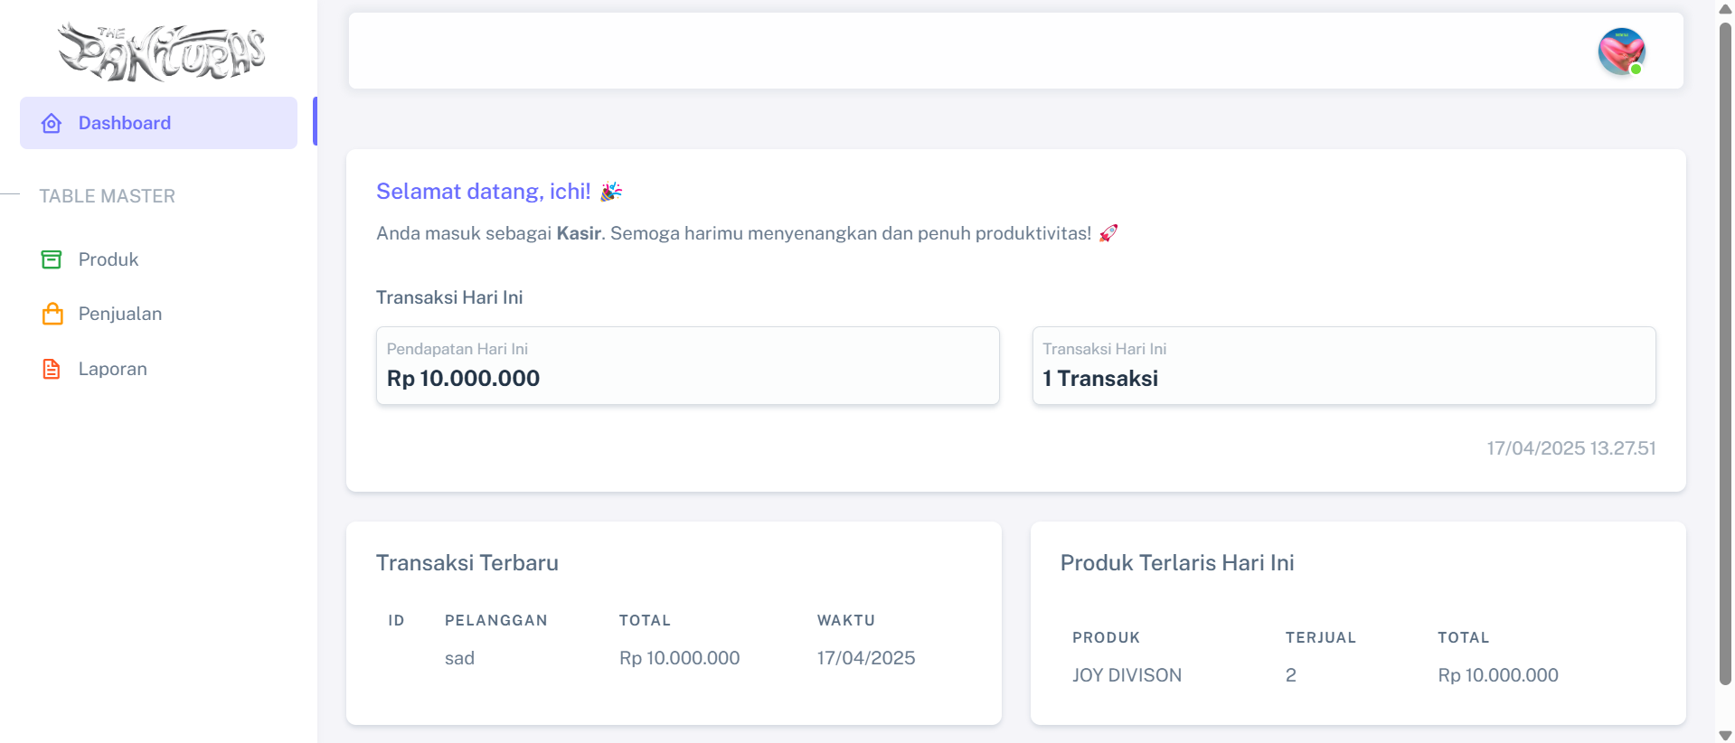Click The Panturas logo
This screenshot has width=1735, height=743.
point(161,52)
